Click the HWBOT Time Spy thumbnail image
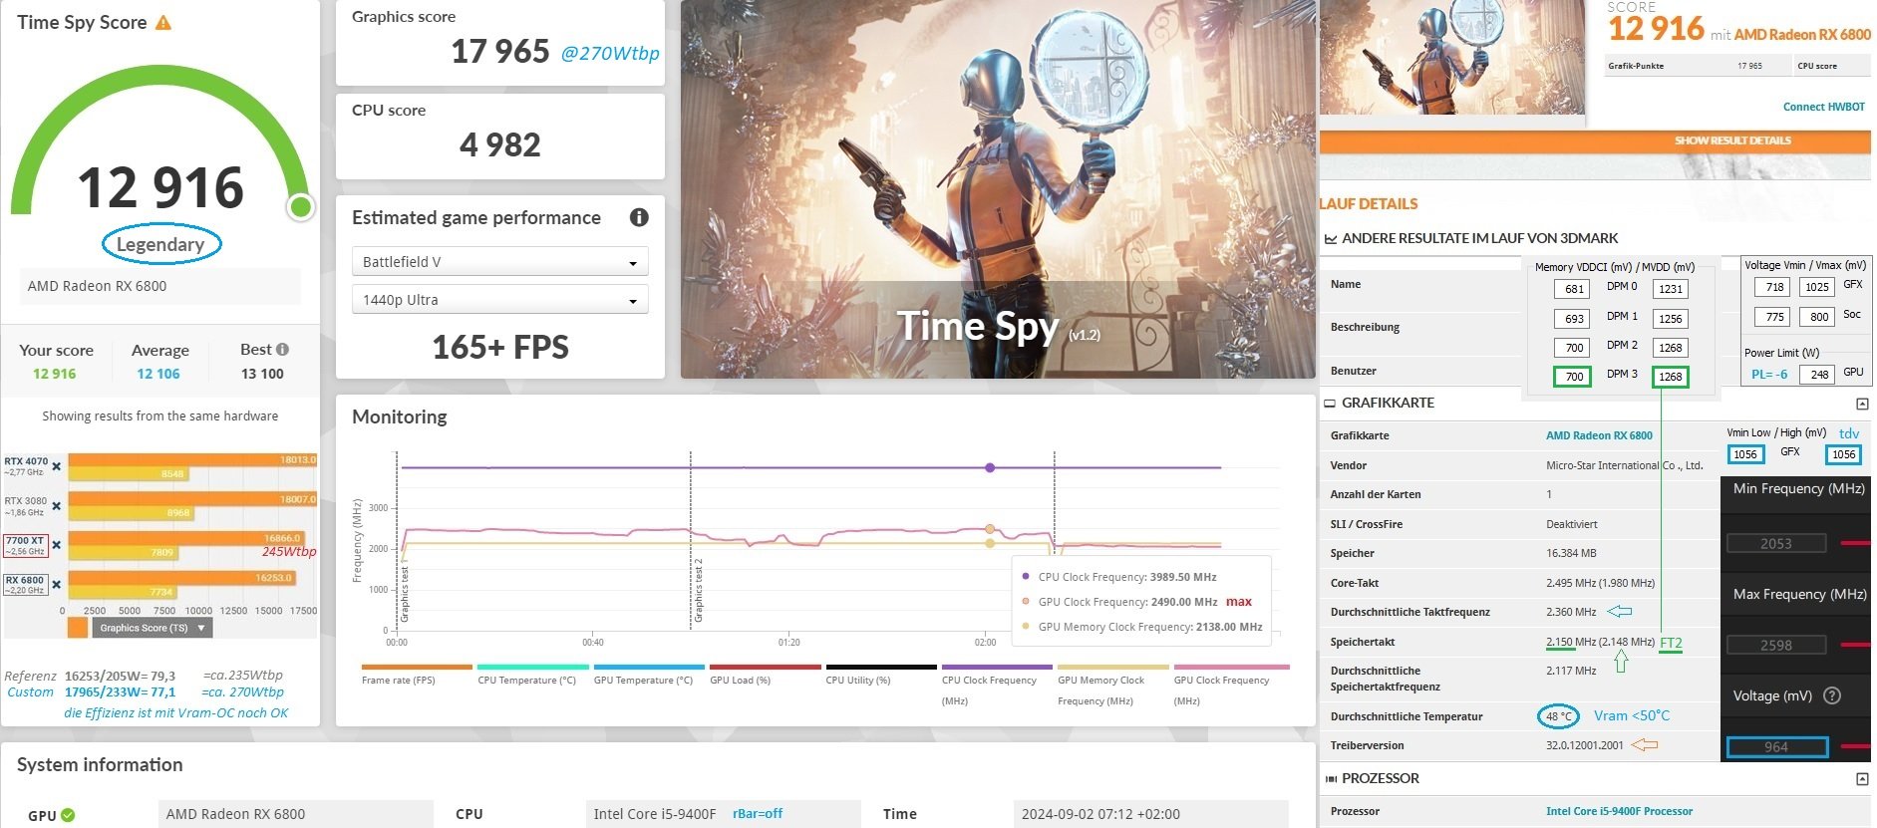Screen dimensions: 1877x828 (1451, 57)
